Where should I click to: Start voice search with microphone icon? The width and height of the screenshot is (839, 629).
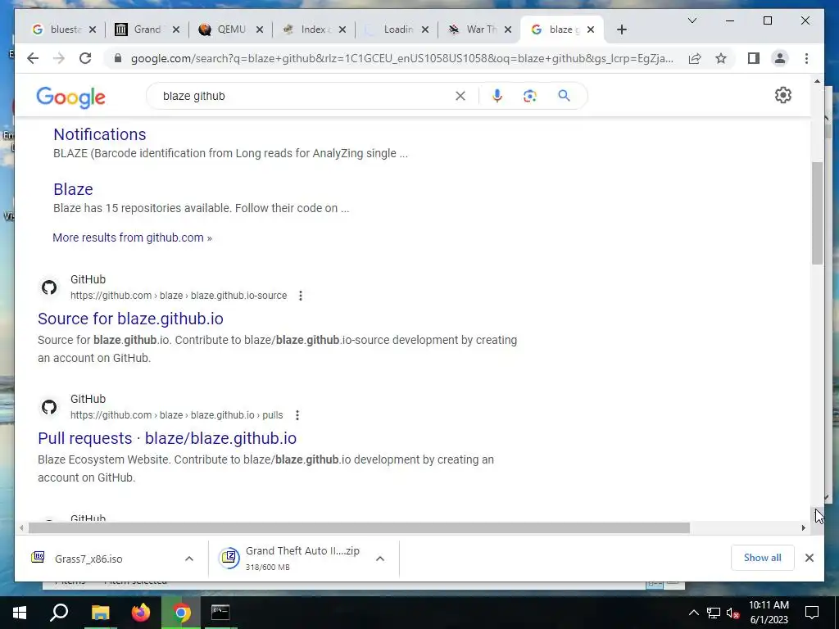click(497, 96)
